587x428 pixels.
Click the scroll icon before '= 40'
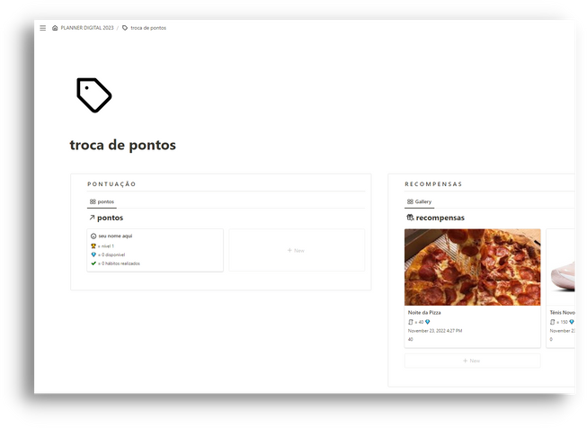411,322
